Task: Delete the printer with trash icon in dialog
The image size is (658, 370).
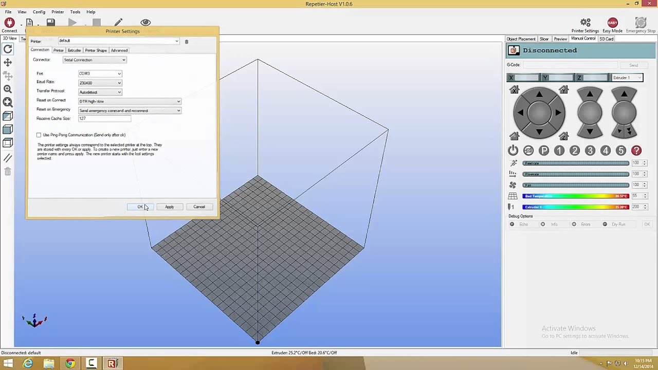Action: click(187, 42)
